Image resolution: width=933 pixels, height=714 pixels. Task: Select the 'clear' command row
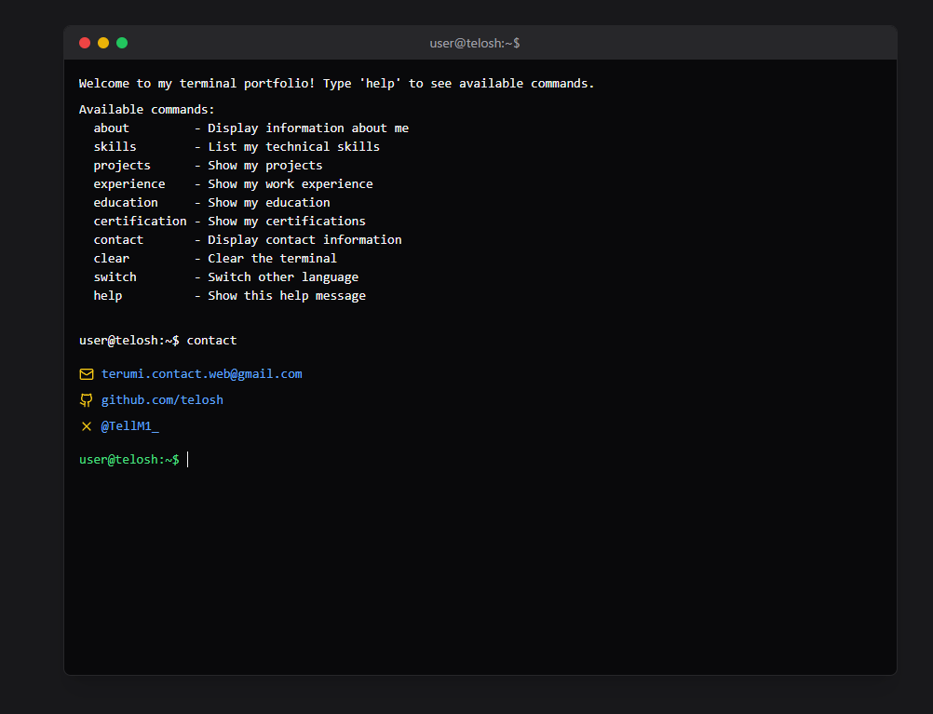[215, 259]
